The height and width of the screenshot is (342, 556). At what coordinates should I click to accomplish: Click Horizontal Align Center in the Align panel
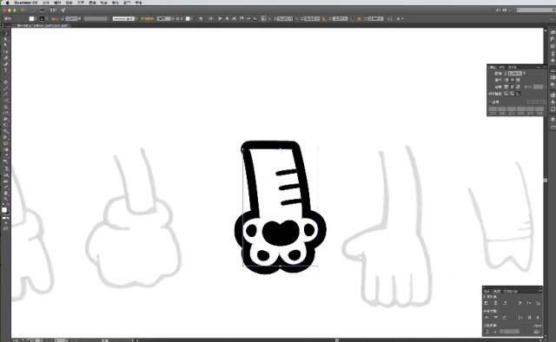pos(496,303)
